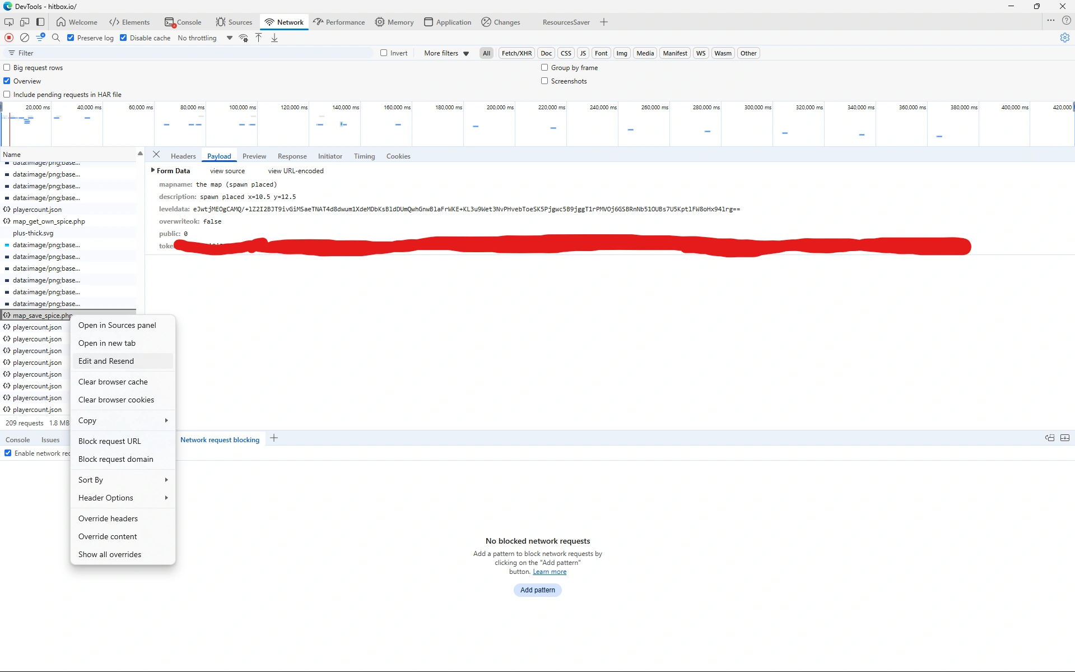Click the Add pattern button
Screen dimensions: 1075x672
click(x=538, y=590)
